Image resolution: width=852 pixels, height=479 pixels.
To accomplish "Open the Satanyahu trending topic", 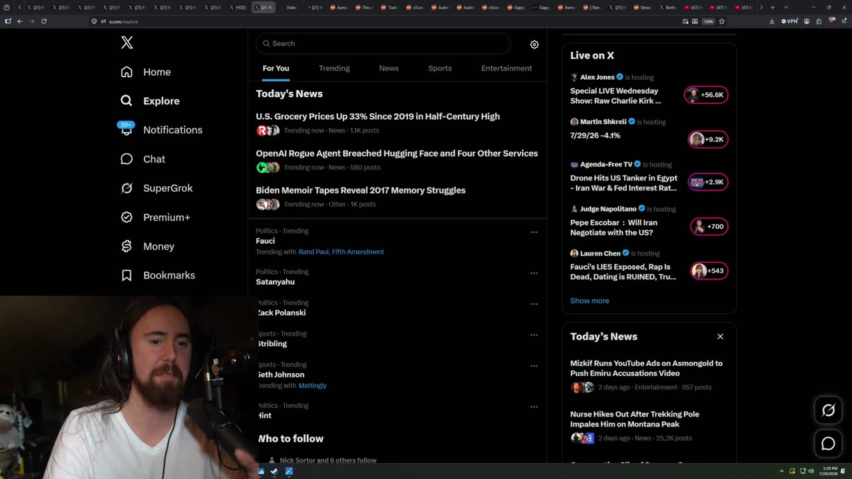I will pyautogui.click(x=276, y=282).
